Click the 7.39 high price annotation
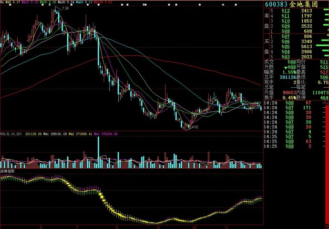329x229 pixels. [x=65, y=9]
